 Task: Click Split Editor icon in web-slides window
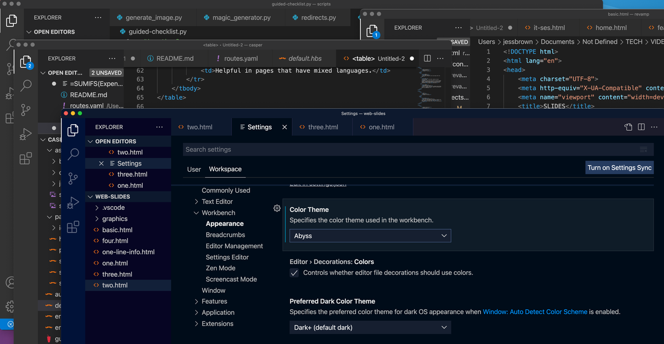tap(641, 127)
